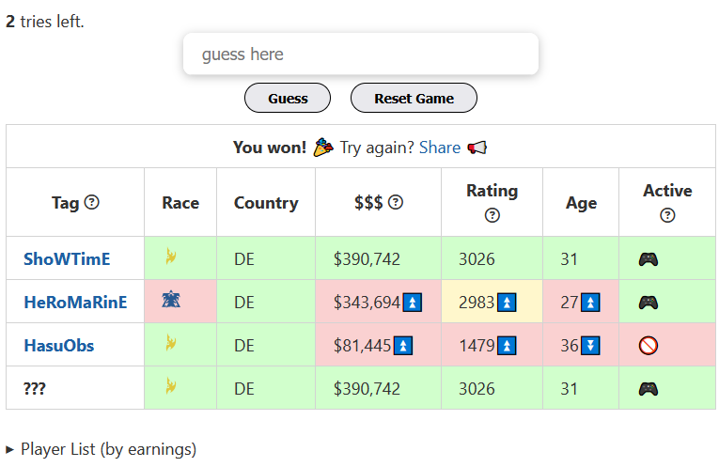This screenshot has width=719, height=467.
Task: Click the up arrow beside rating 2983
Action: click(x=507, y=303)
